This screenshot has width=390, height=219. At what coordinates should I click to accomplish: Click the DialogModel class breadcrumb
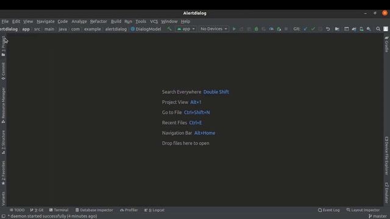[x=146, y=29]
